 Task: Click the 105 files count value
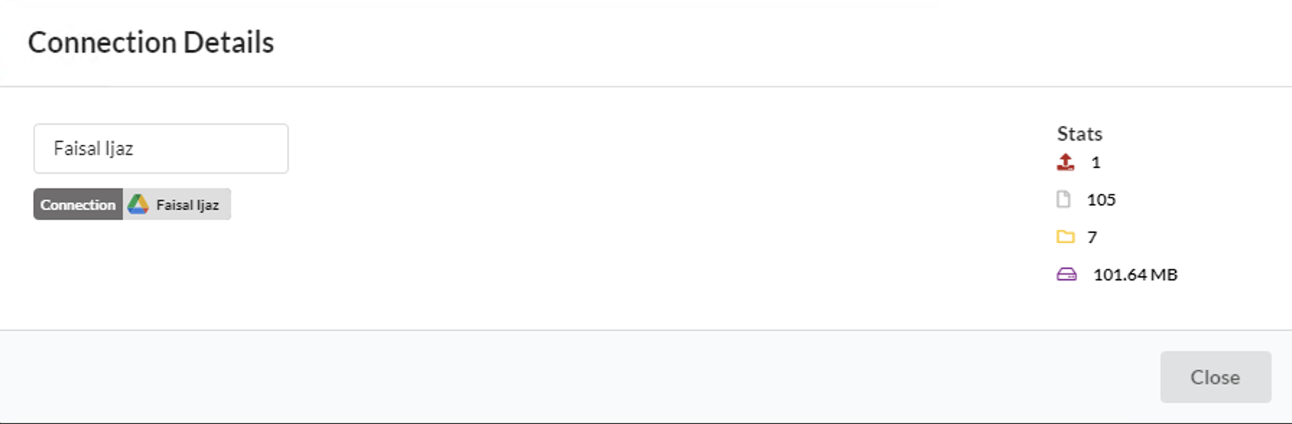click(x=1101, y=200)
